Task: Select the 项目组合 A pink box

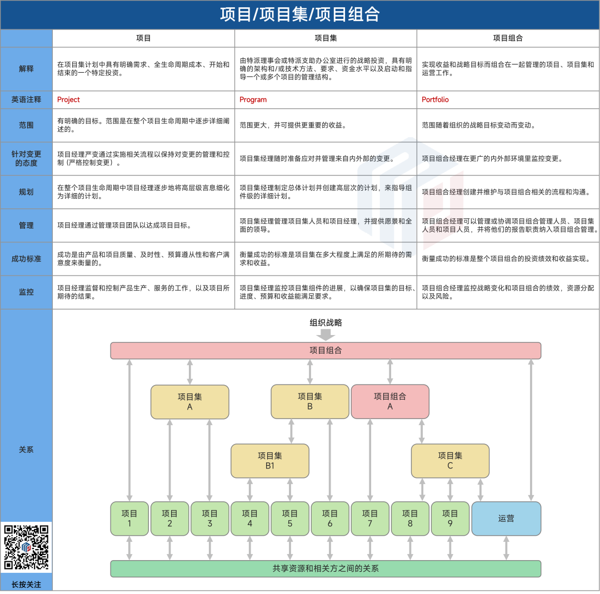Action: [x=389, y=401]
